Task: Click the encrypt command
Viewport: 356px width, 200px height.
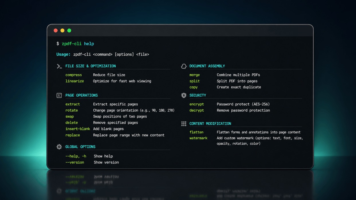Action: point(197,104)
